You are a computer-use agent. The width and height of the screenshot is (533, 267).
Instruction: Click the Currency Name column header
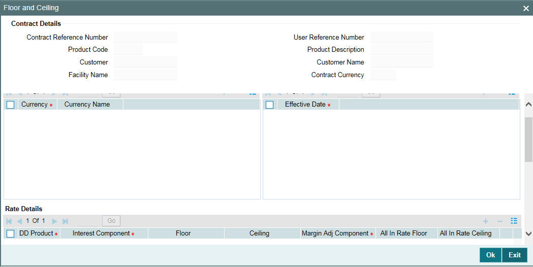point(90,104)
